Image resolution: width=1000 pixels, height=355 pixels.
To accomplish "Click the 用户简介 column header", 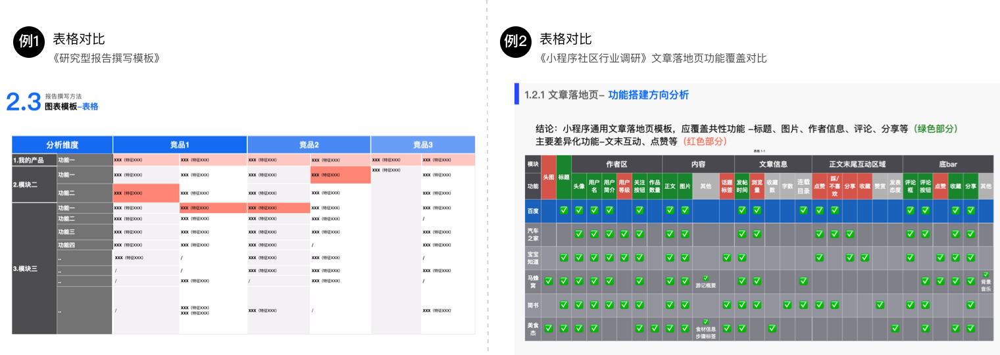I will coord(609,186).
